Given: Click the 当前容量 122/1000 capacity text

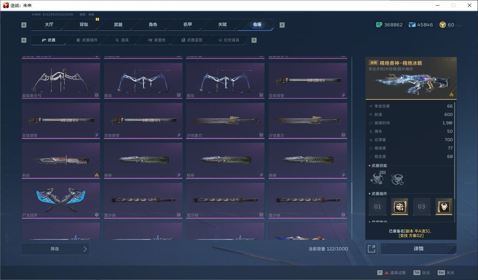Looking at the screenshot, I should coord(328,249).
